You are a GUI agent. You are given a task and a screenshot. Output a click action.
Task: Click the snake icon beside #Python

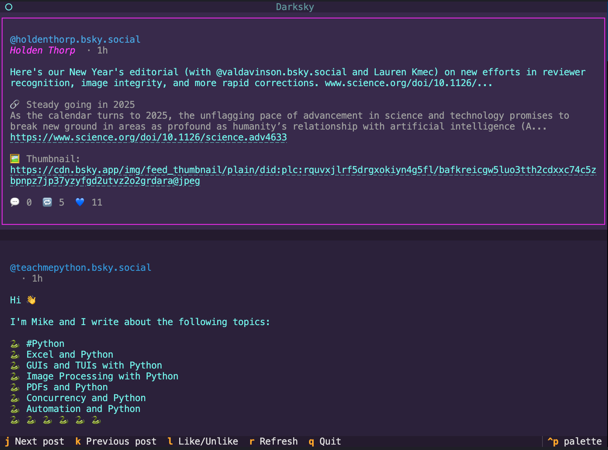tap(15, 344)
